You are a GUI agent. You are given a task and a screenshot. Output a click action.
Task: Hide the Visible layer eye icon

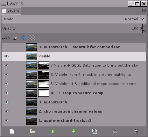coord(6,56)
